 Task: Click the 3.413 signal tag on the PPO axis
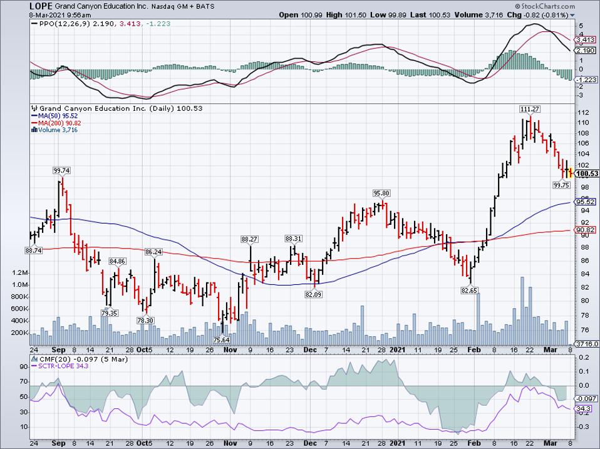pyautogui.click(x=586, y=40)
